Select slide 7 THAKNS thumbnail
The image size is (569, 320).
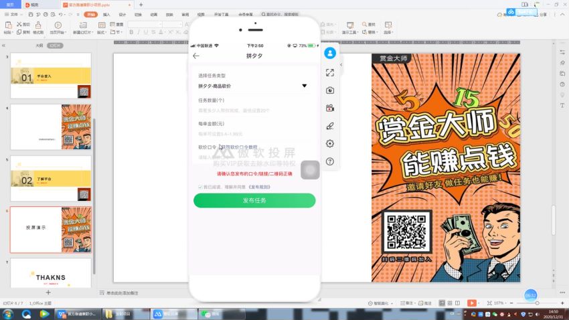tap(51, 273)
